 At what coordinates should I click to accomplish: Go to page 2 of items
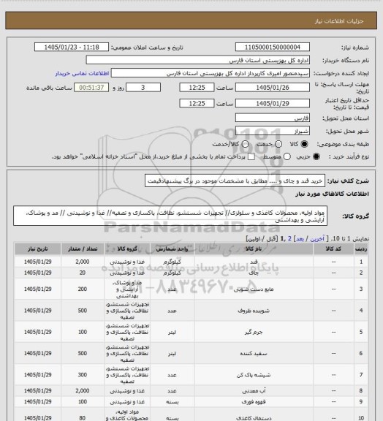(289, 239)
